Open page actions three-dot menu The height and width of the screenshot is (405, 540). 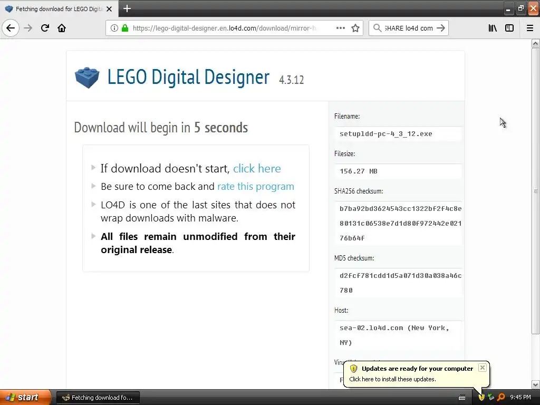[340, 28]
